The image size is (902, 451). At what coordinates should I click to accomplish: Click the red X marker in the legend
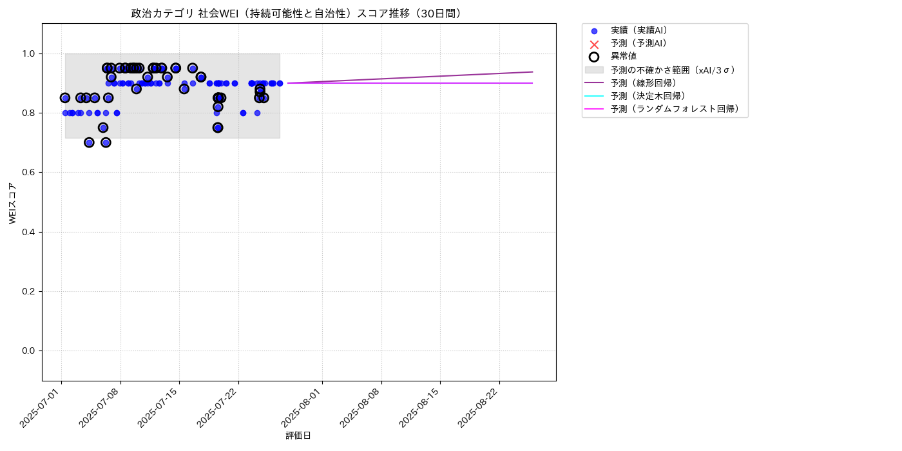pos(594,44)
